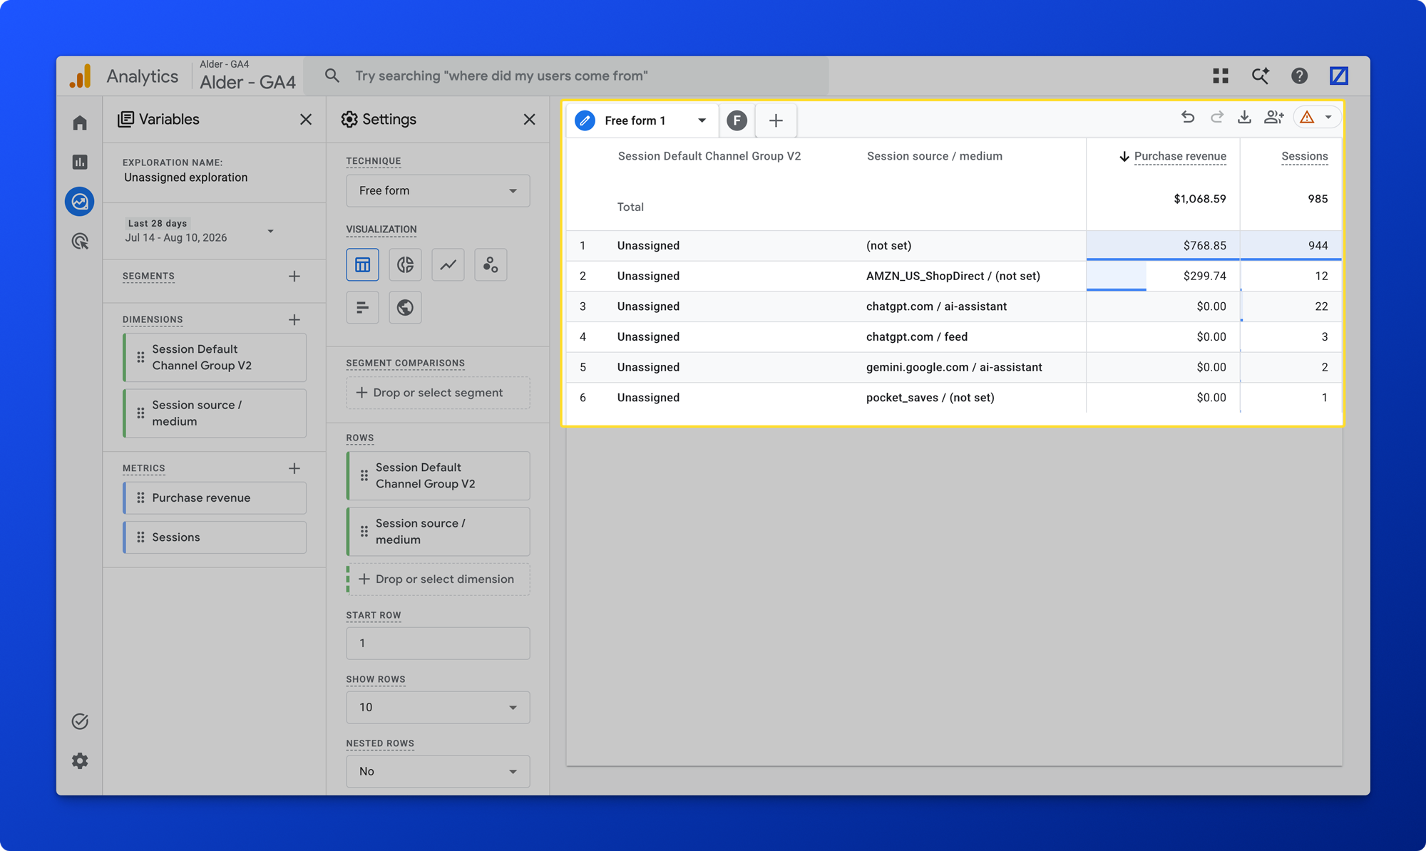The height and width of the screenshot is (851, 1426).
Task: Open the Explore section icon
Action: click(x=80, y=202)
